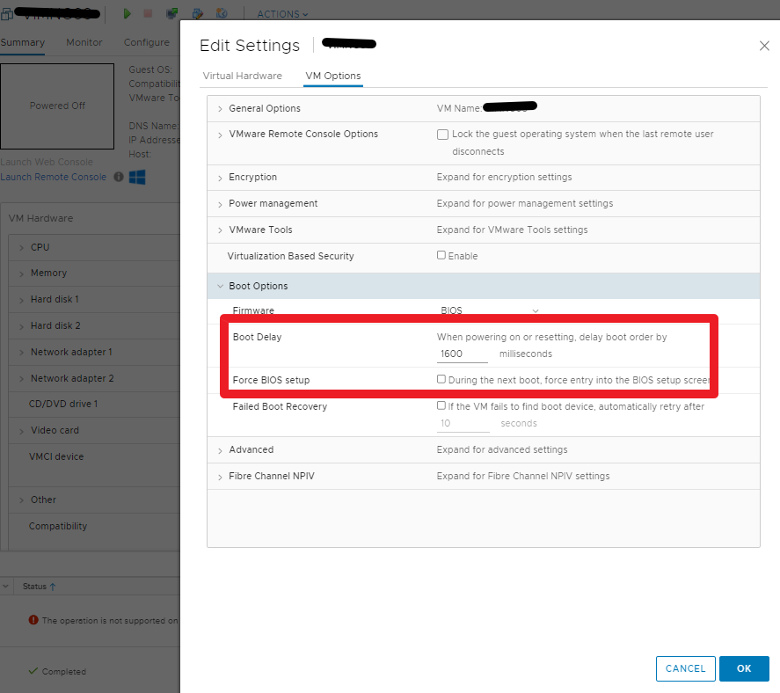Click the red error icon in task list
Screen dimensions: 780x693
click(x=33, y=620)
